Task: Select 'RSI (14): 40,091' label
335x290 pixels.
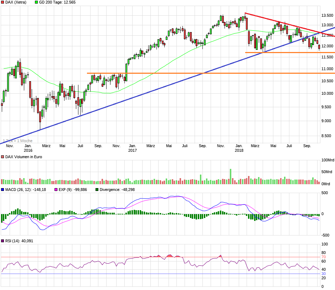Action: pos(19,241)
